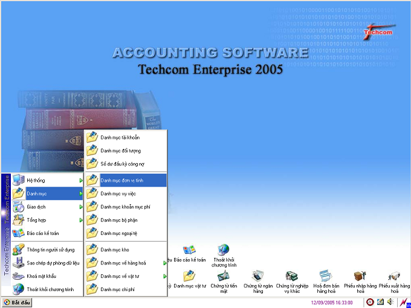
Task: Click Sao chép dự phòng dữ liệu text
Action: (53, 263)
